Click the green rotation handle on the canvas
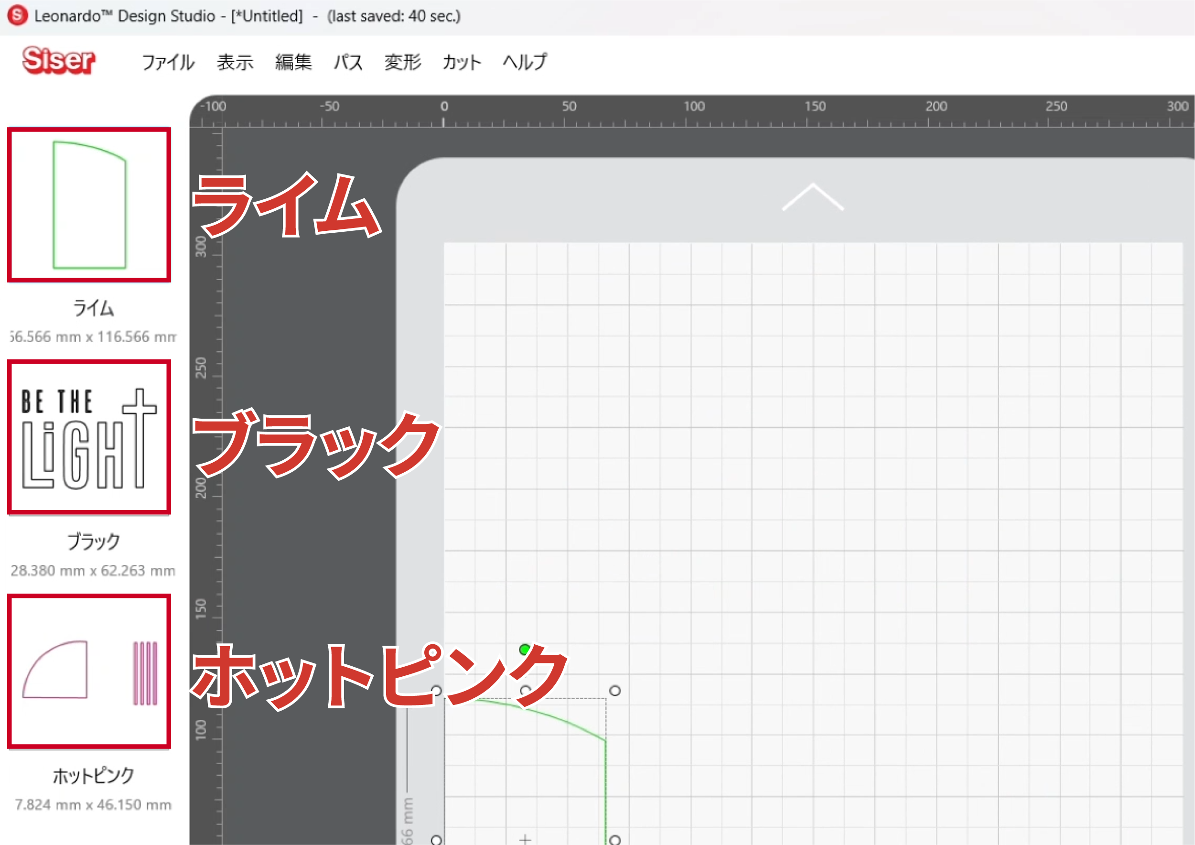Viewport: 1195px width, 845px height. [x=525, y=649]
